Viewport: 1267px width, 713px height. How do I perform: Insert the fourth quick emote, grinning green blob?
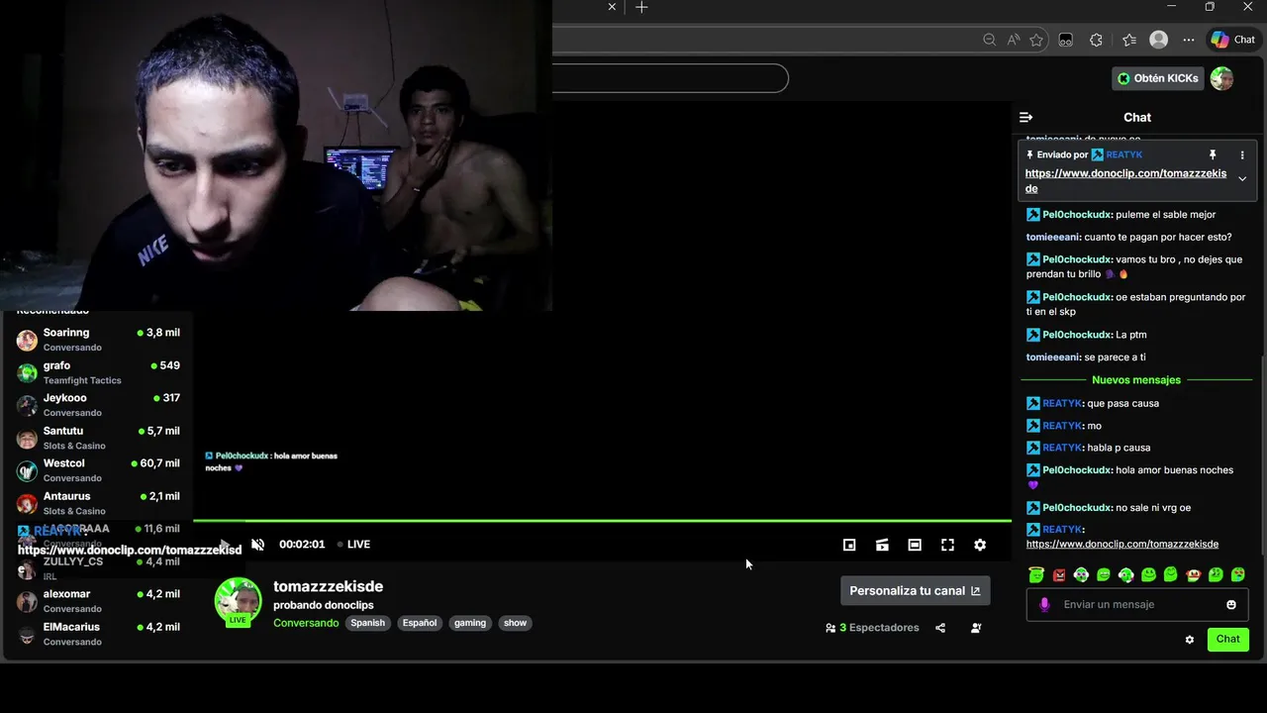click(1104, 574)
